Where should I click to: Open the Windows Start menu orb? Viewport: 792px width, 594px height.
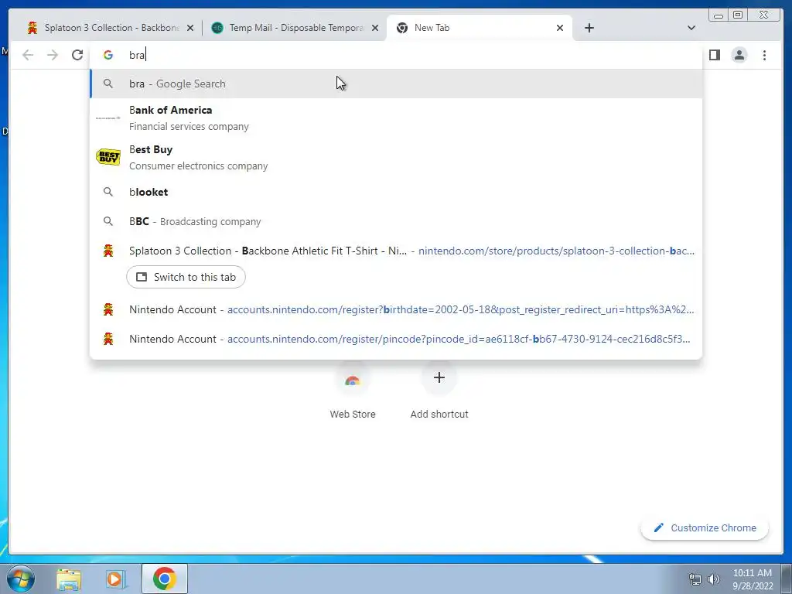[20, 579]
